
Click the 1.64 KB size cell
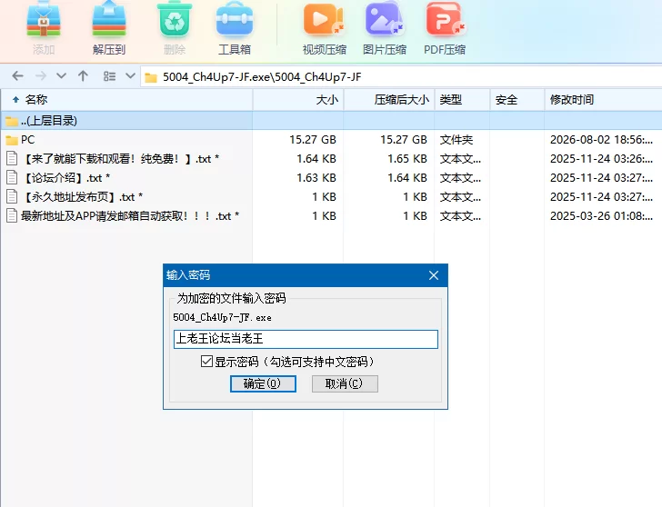click(316, 159)
